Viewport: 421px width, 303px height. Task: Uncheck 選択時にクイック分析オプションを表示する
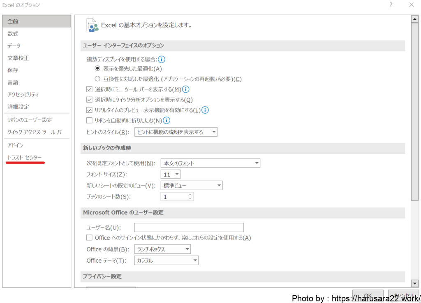point(89,100)
